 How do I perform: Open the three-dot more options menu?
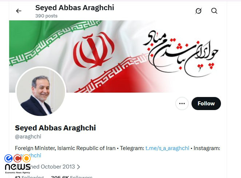tap(182, 104)
